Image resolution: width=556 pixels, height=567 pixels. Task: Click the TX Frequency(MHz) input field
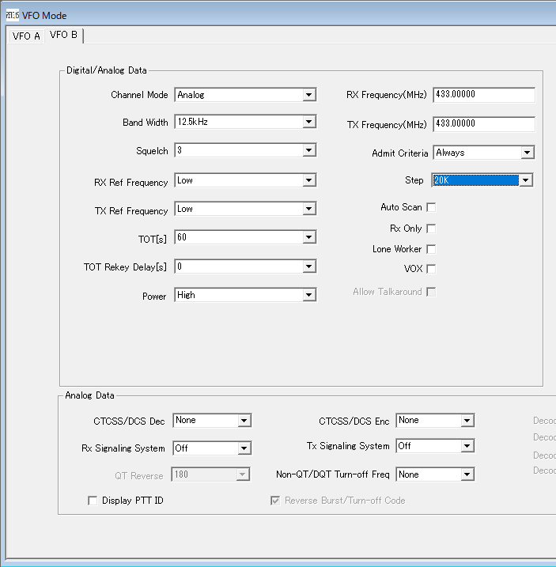(x=483, y=124)
